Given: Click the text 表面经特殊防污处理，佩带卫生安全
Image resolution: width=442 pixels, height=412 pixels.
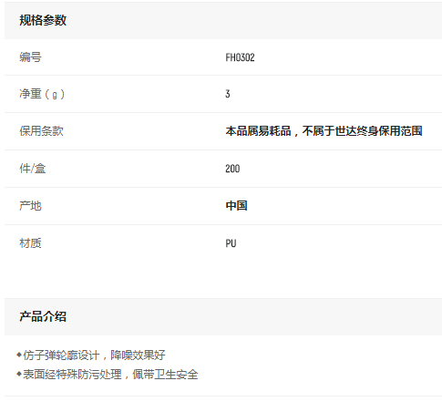Looking at the screenshot, I should tap(110, 375).
